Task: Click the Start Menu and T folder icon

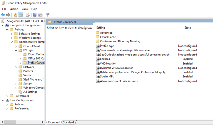Action: tap(20, 79)
